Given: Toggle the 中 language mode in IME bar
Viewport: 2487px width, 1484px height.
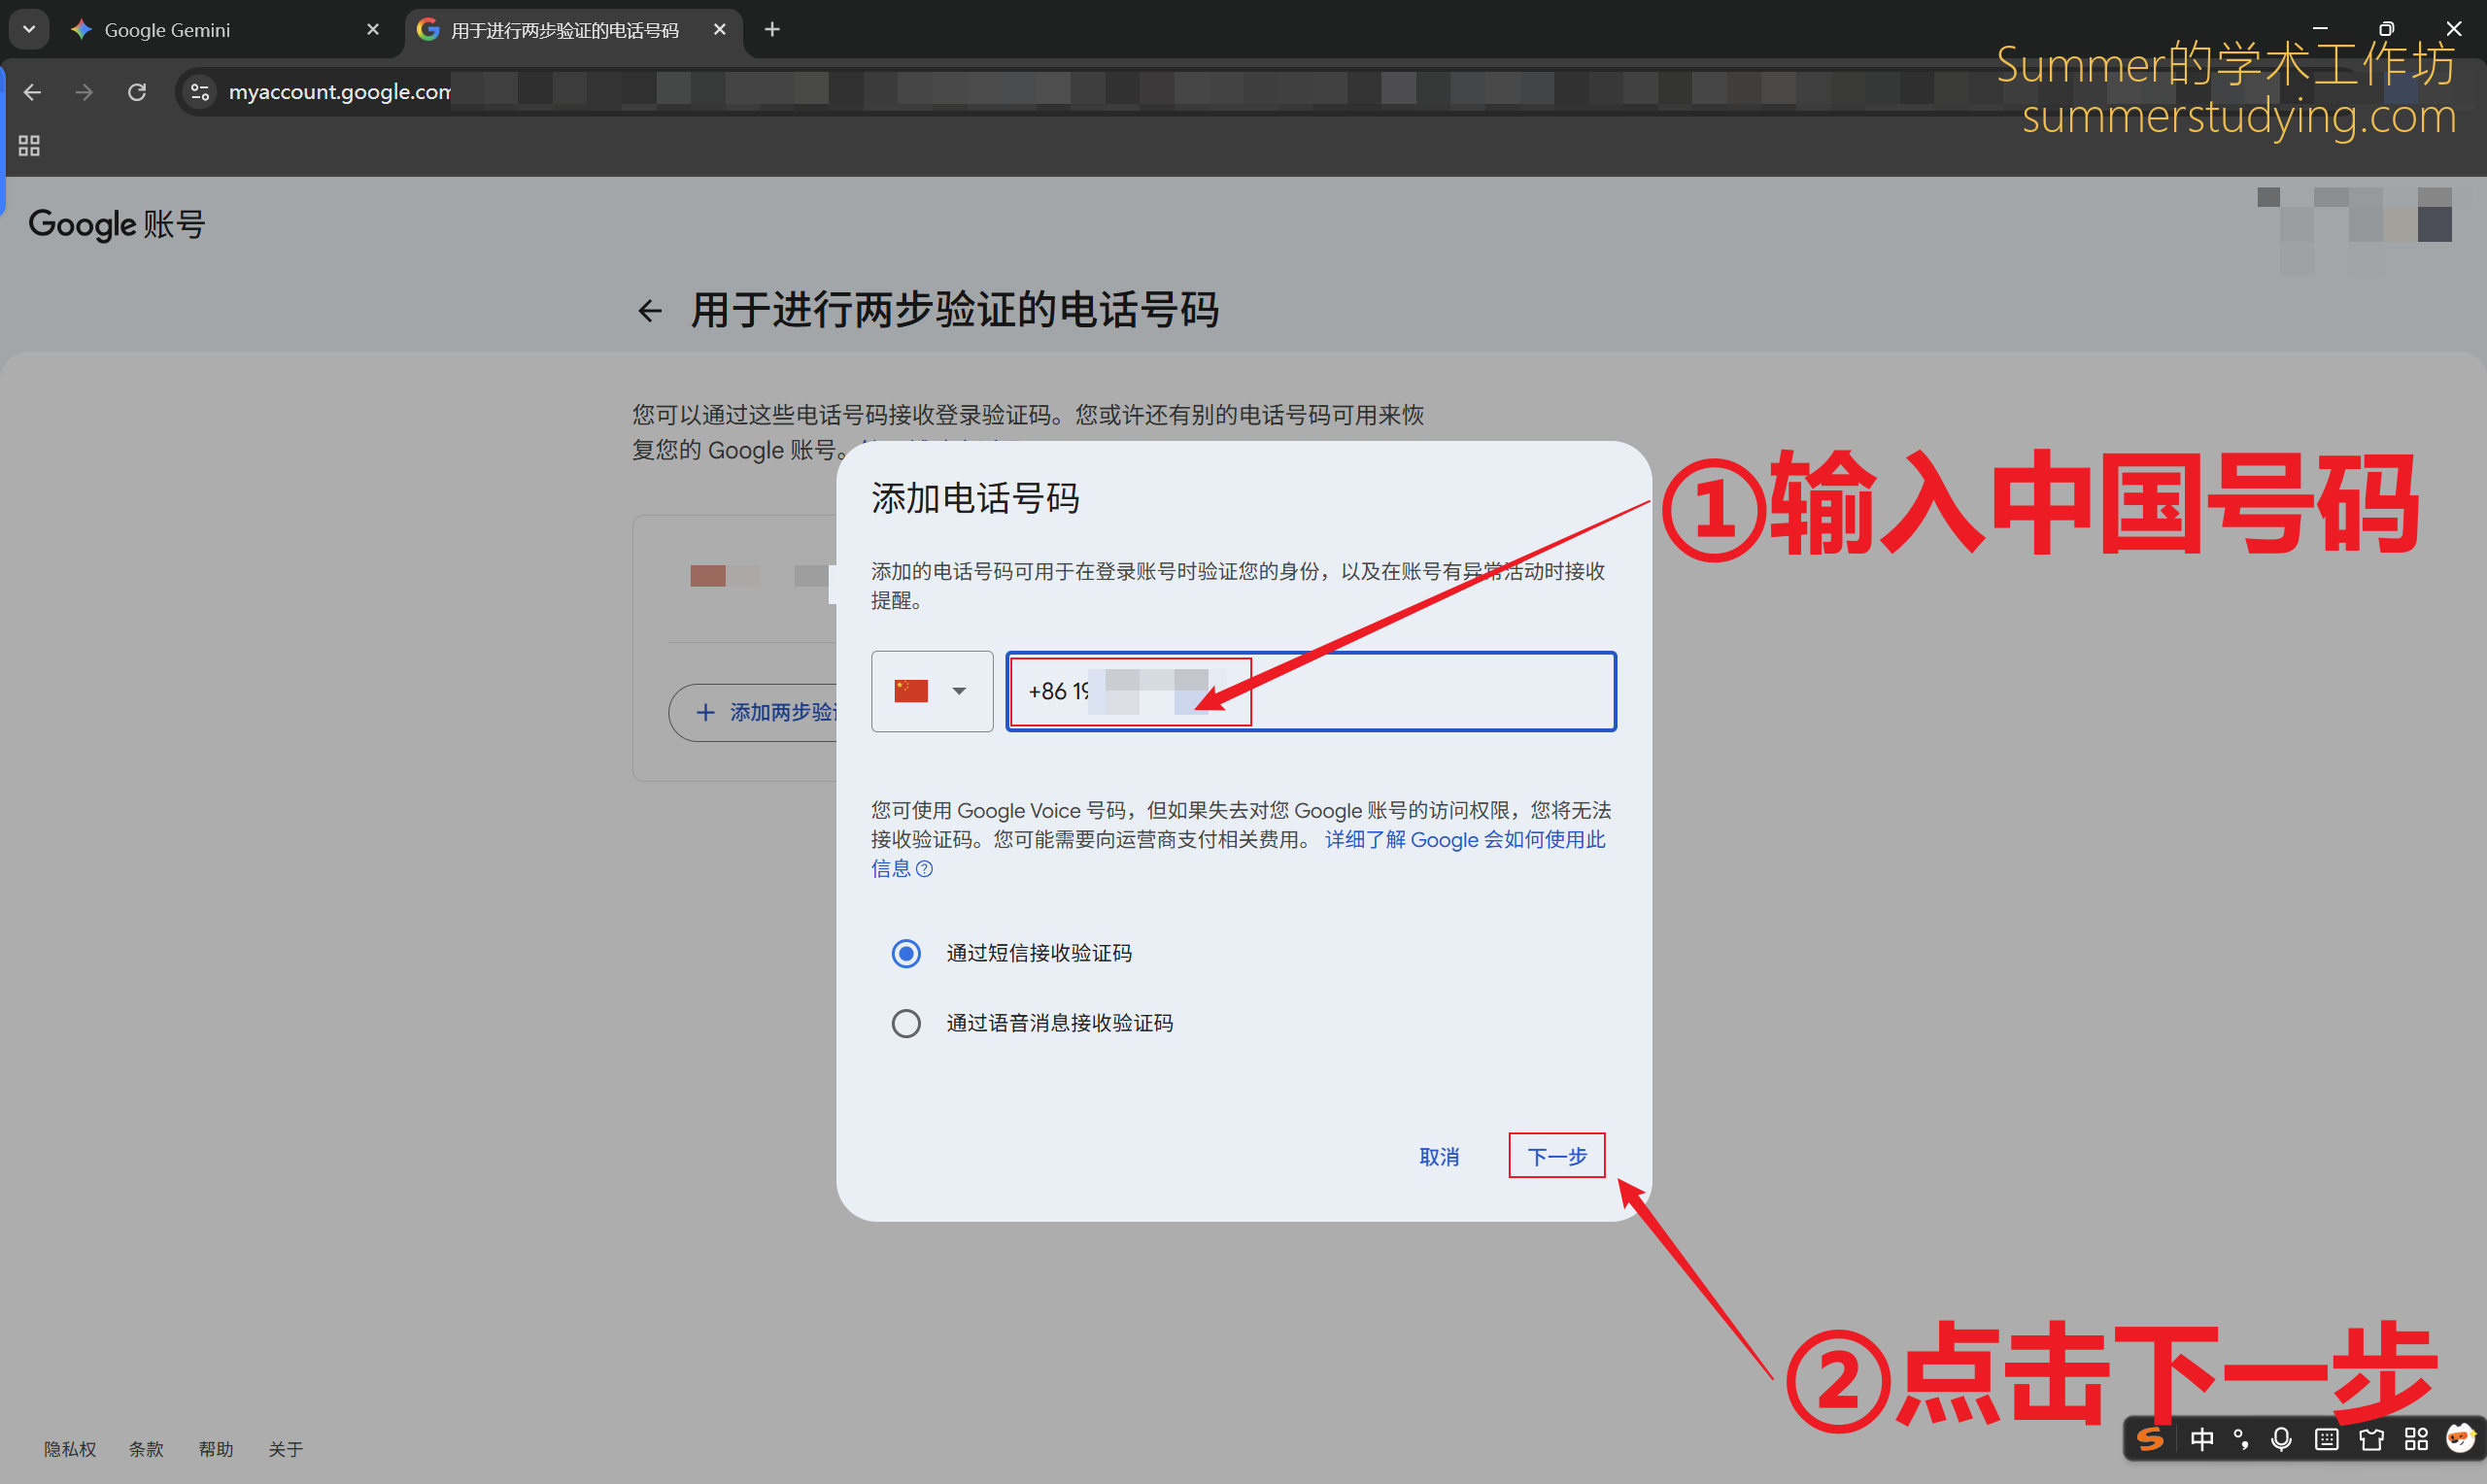Looking at the screenshot, I should point(2202,1439).
